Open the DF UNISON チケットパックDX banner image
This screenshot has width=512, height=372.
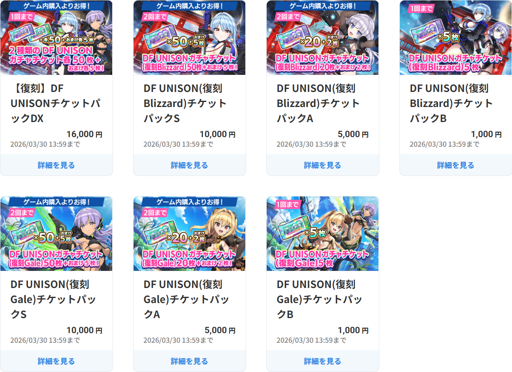pos(57,38)
